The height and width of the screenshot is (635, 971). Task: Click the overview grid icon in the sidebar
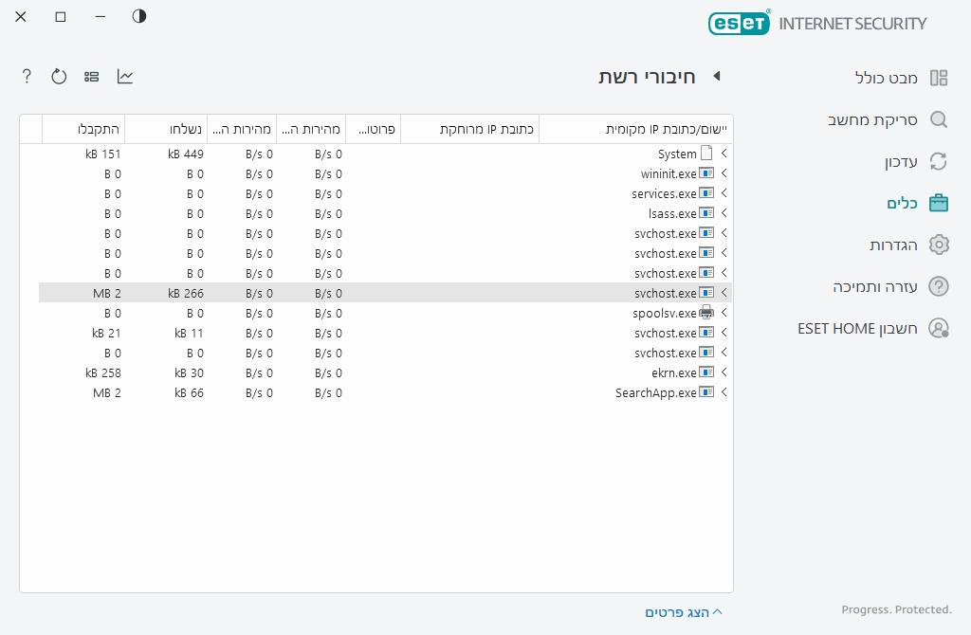point(938,78)
